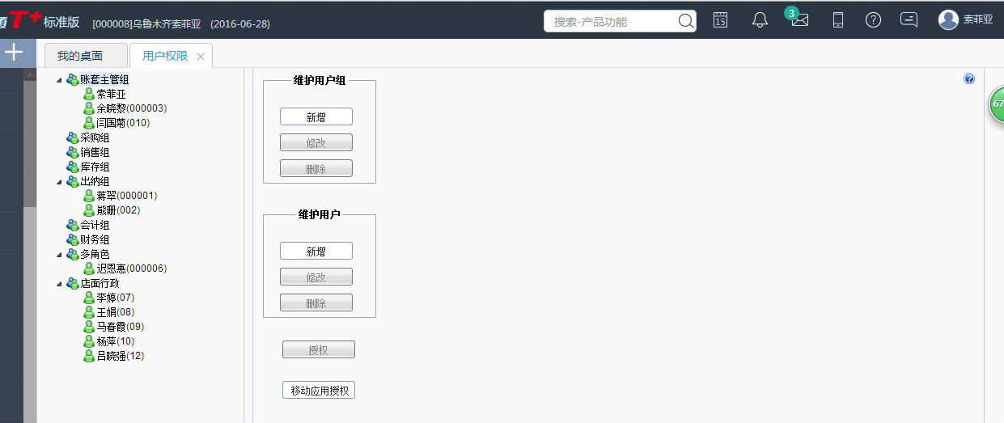Select the 财务组 group
This screenshot has height=423, width=1004.
tap(95, 239)
